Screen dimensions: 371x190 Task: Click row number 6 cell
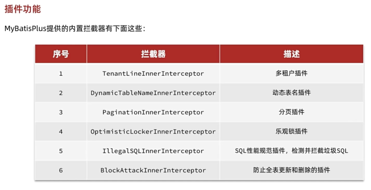pyautogui.click(x=61, y=170)
